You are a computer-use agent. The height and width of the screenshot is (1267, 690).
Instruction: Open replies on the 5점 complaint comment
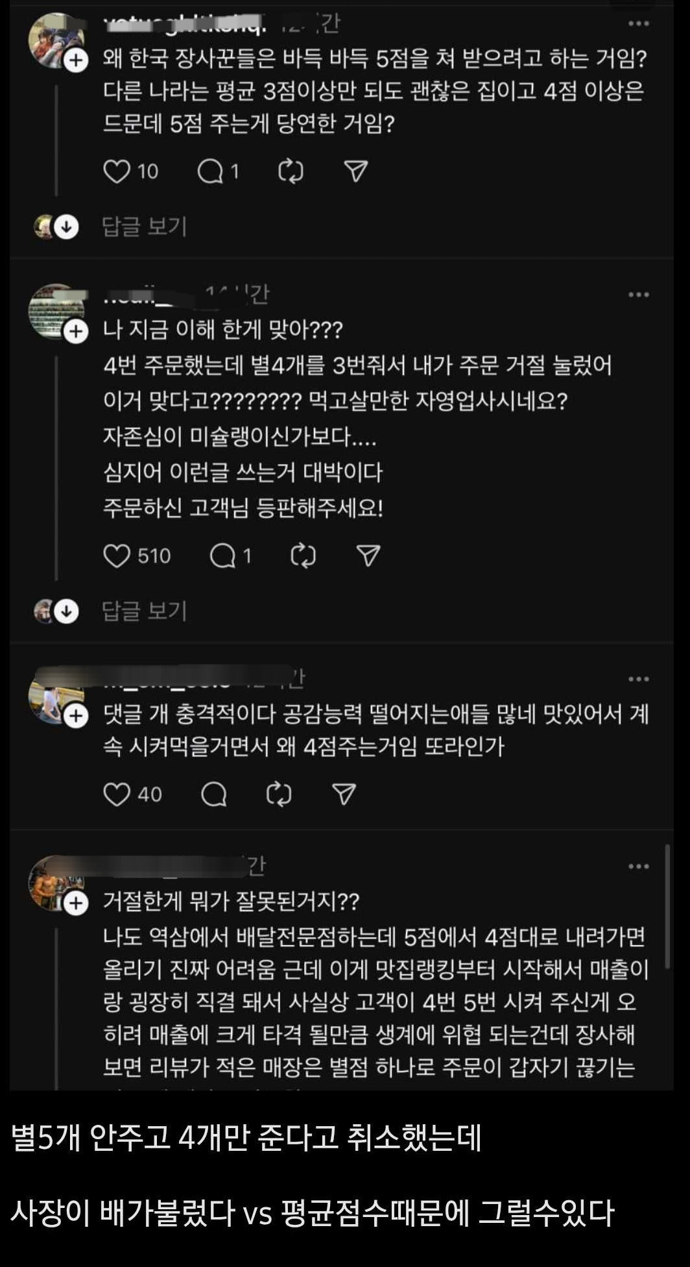coord(210,171)
